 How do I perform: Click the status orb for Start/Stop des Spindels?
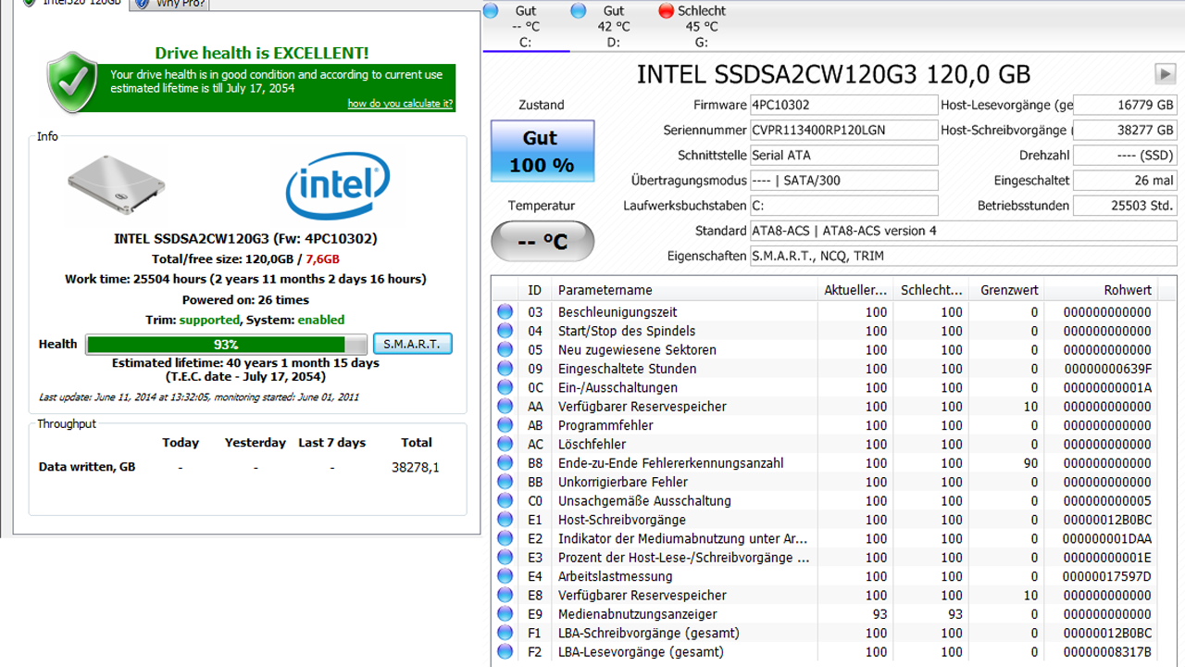[505, 331]
